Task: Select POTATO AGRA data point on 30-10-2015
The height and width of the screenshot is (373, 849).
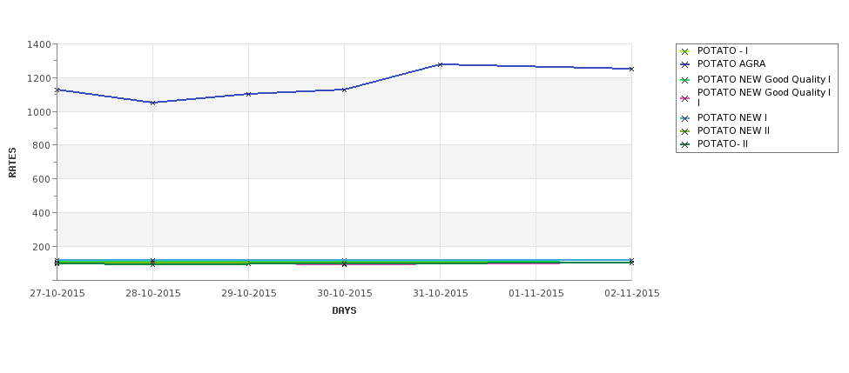Action: (344, 90)
